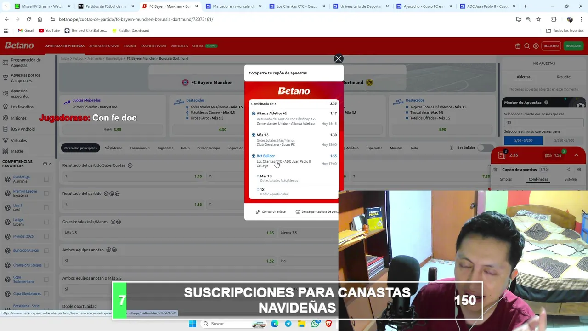Select Mercados principales market tab

(x=80, y=148)
